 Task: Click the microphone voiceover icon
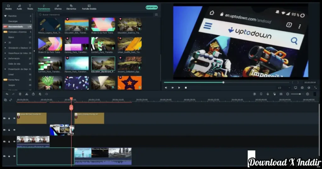click(268, 94)
